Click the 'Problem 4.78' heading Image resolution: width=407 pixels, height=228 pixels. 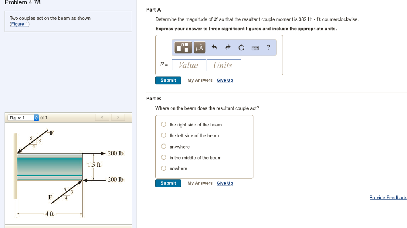click(23, 3)
